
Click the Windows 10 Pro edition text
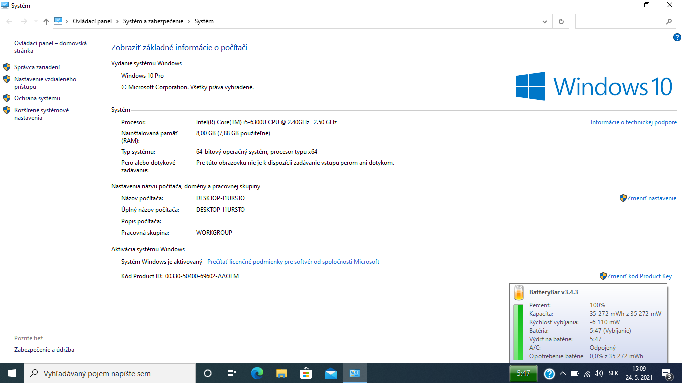[142, 76]
